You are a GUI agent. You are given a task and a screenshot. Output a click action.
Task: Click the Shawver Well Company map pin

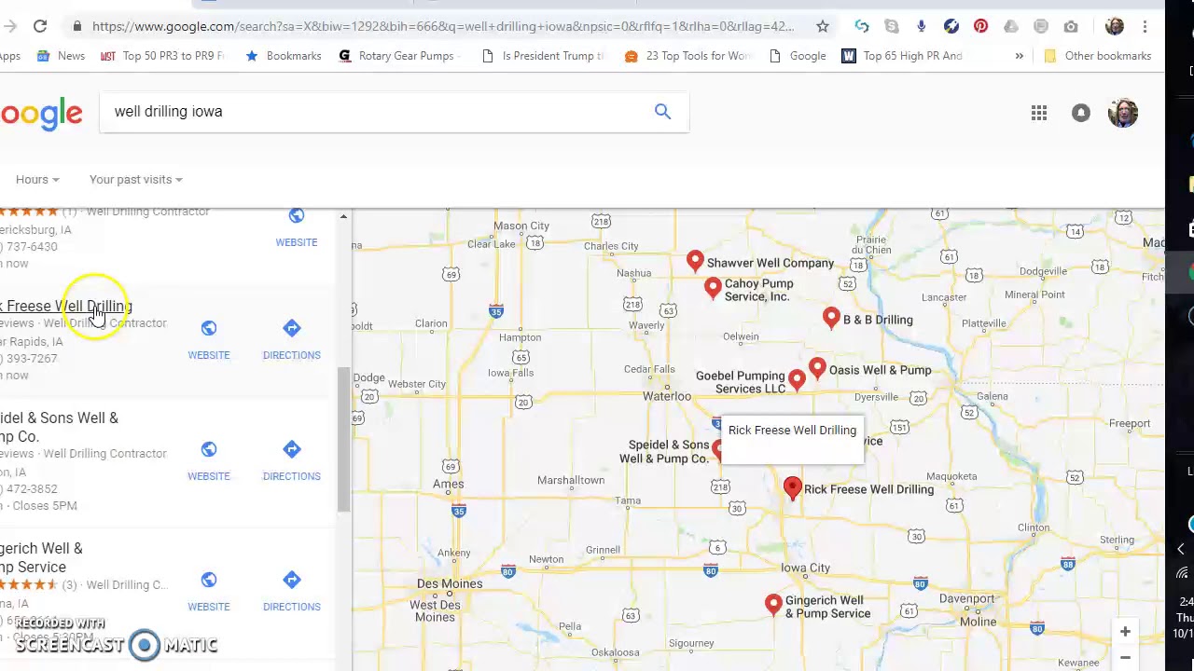[x=695, y=261]
